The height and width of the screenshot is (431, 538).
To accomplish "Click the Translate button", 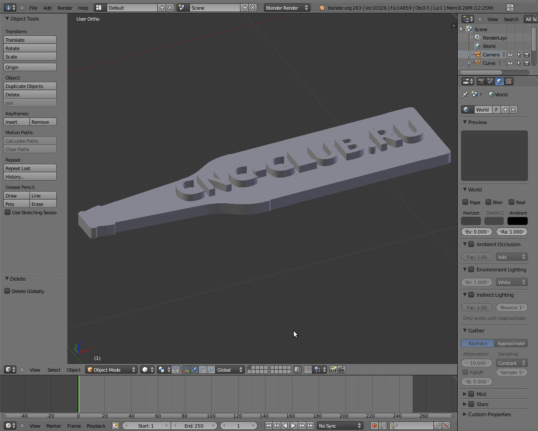I will (x=30, y=40).
